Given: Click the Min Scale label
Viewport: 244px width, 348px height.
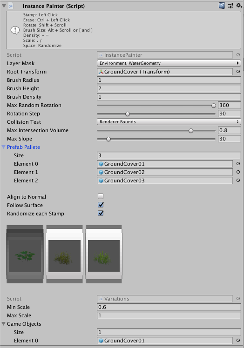Looking at the screenshot, I should tap(18, 307).
